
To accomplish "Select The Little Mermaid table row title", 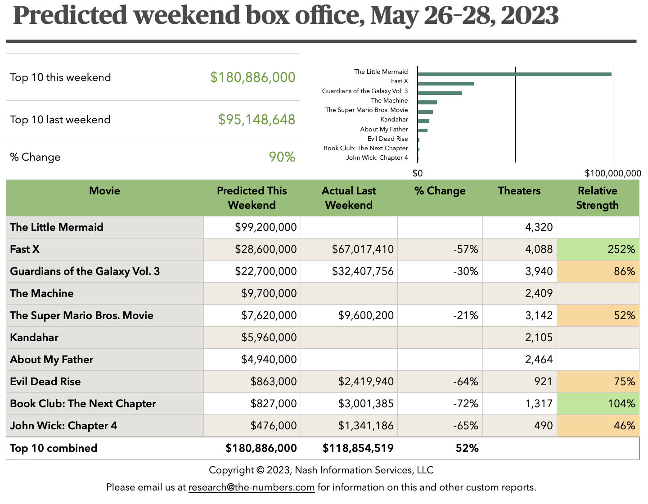I will tap(57, 227).
